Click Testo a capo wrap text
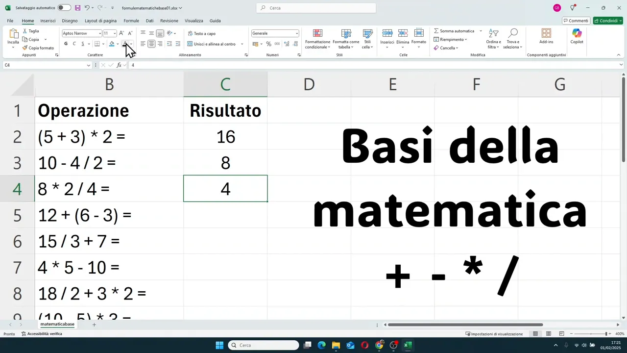The width and height of the screenshot is (627, 353). (202, 33)
